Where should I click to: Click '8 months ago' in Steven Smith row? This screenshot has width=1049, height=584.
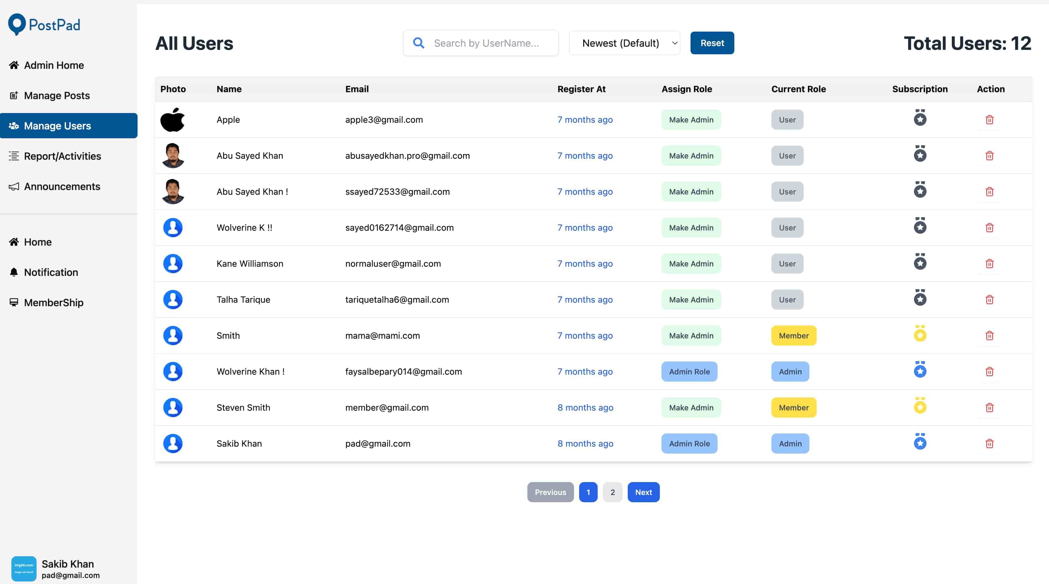pos(585,407)
